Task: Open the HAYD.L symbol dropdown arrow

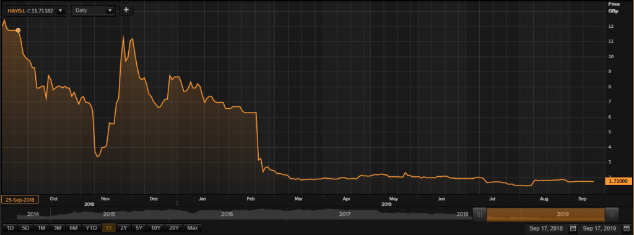Action: (x=60, y=11)
